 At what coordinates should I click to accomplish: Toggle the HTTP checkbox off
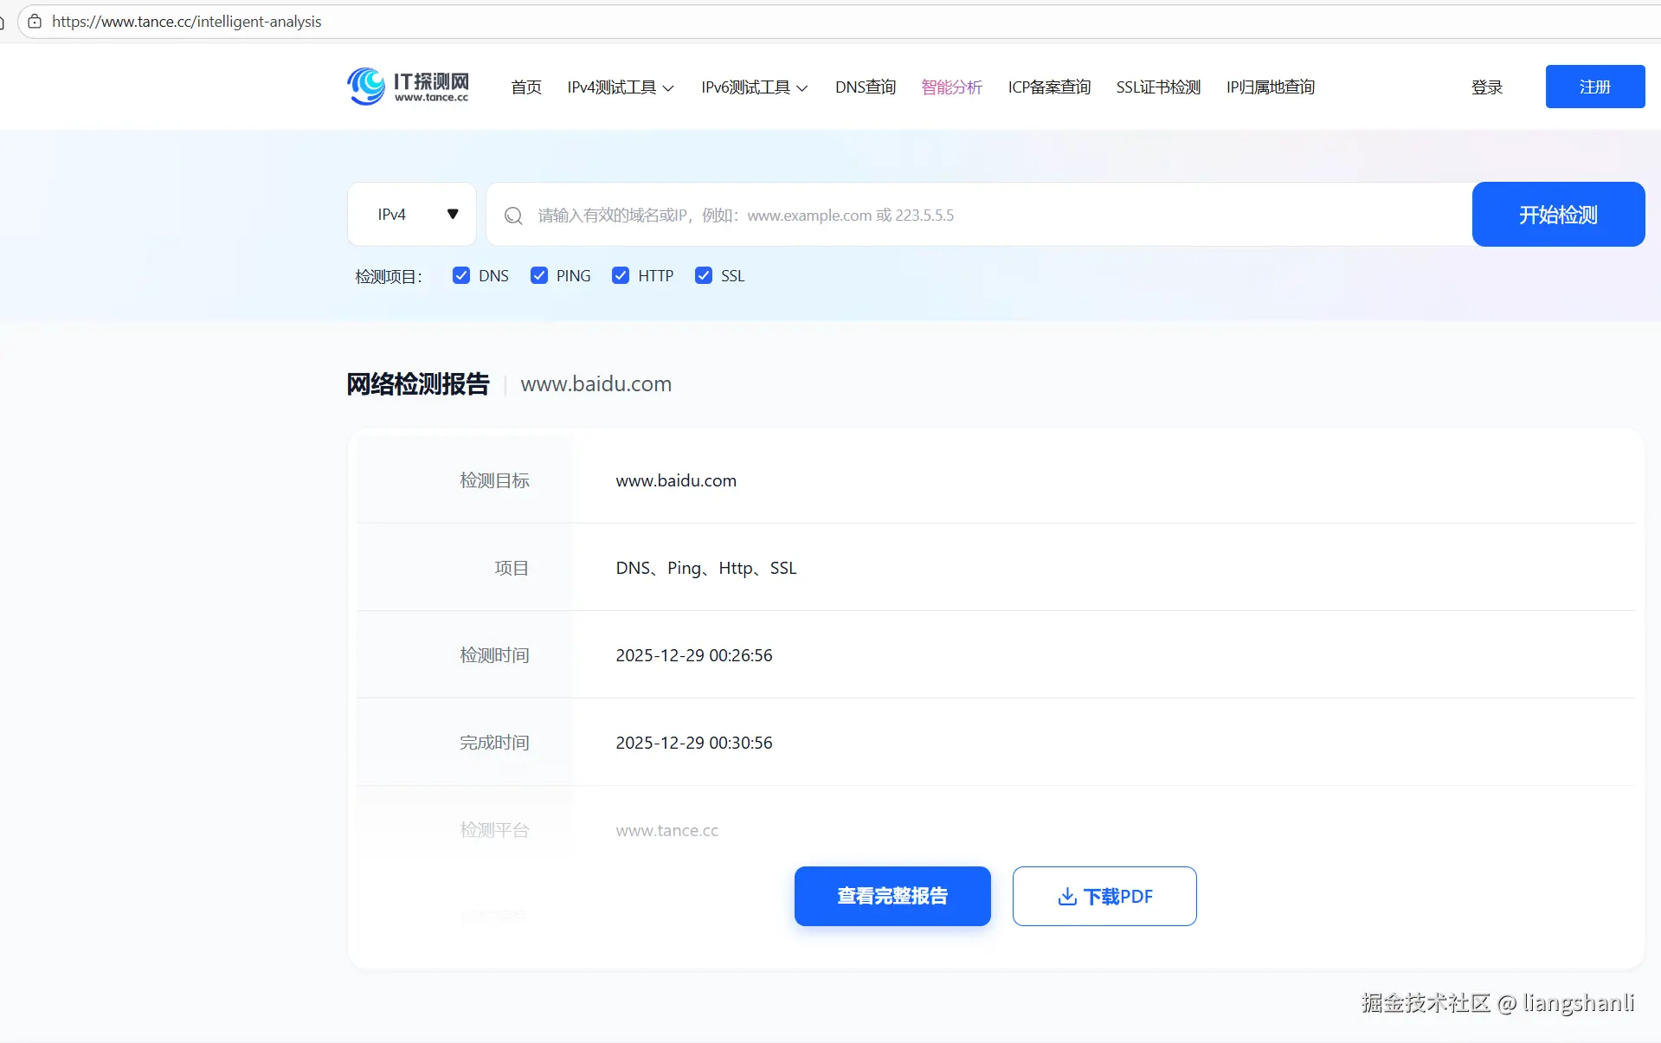pyautogui.click(x=621, y=275)
